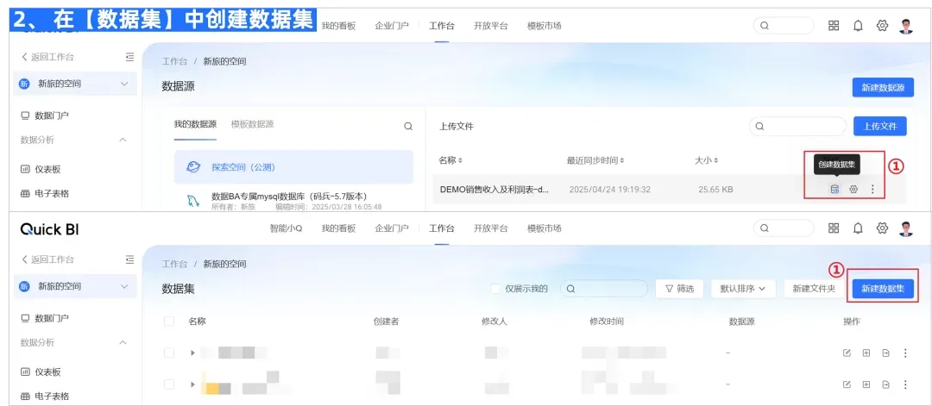Open 开放平台 on the 数据集 page navigation
Screen dimensions: 932x406
[x=490, y=228]
